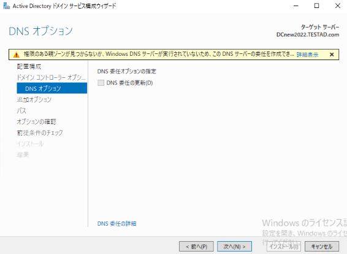Click the greyed インストール step in sidebar
The width and height of the screenshot is (347, 254).
tap(30, 144)
